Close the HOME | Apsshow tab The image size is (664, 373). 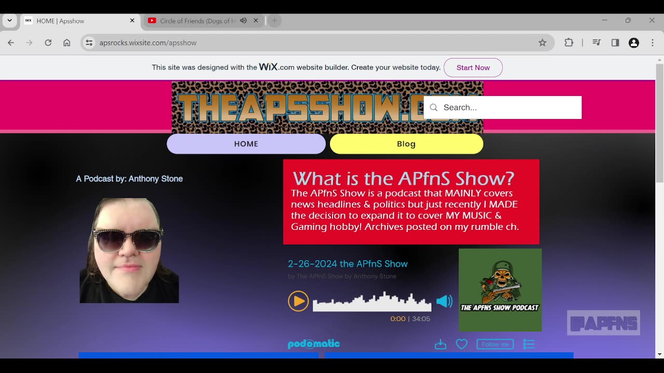132,21
